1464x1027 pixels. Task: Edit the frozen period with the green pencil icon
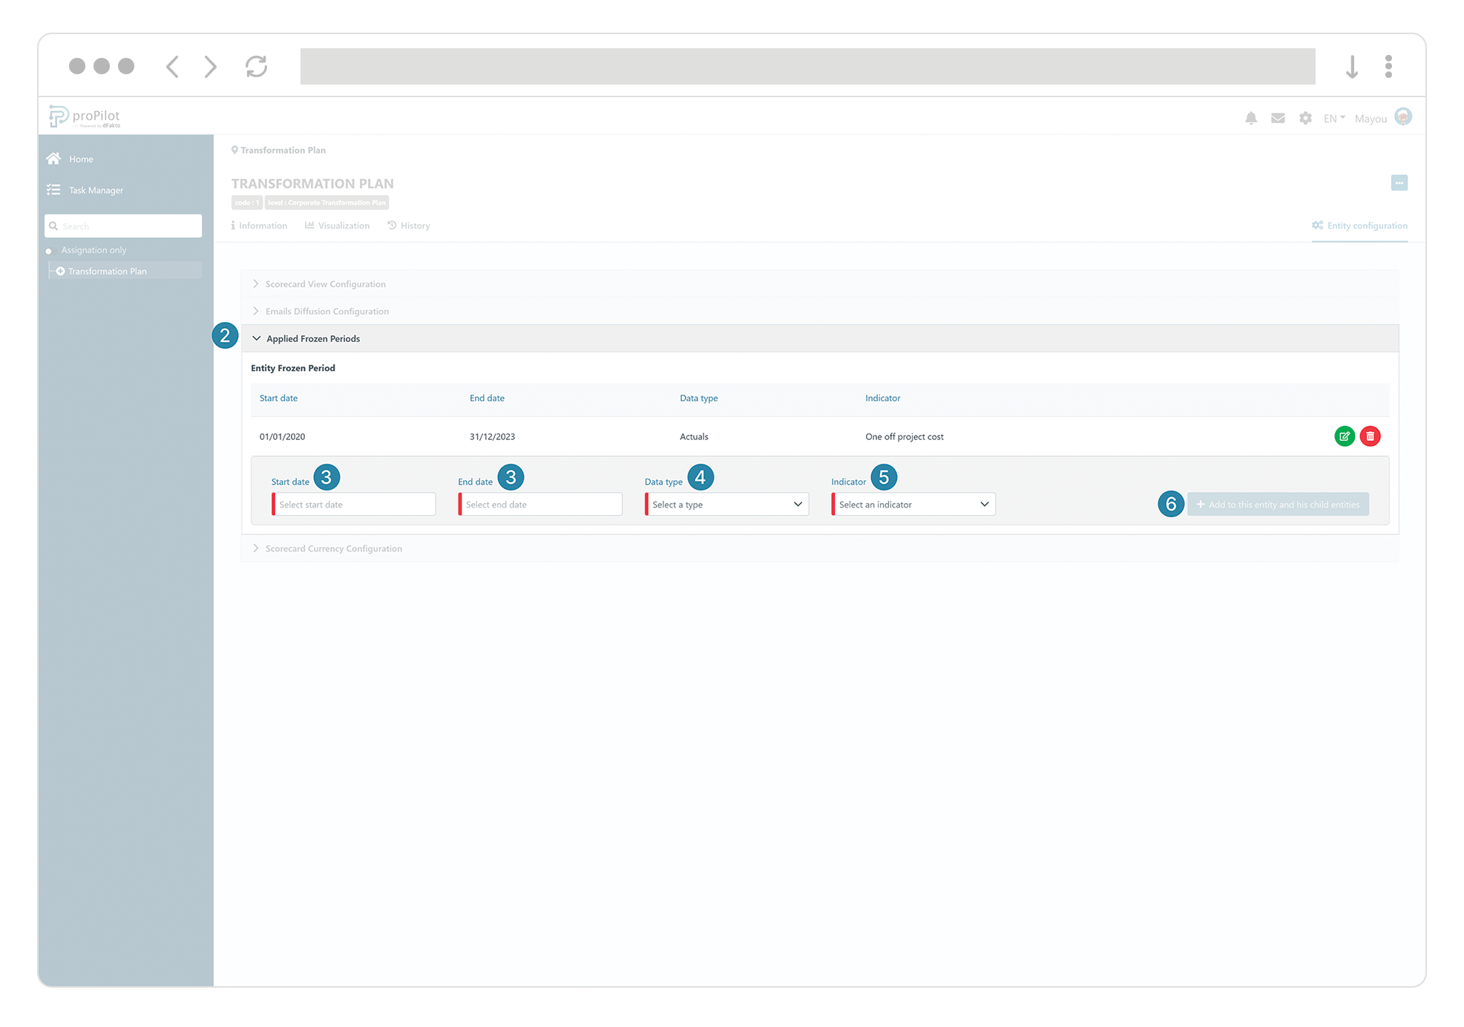coord(1345,436)
